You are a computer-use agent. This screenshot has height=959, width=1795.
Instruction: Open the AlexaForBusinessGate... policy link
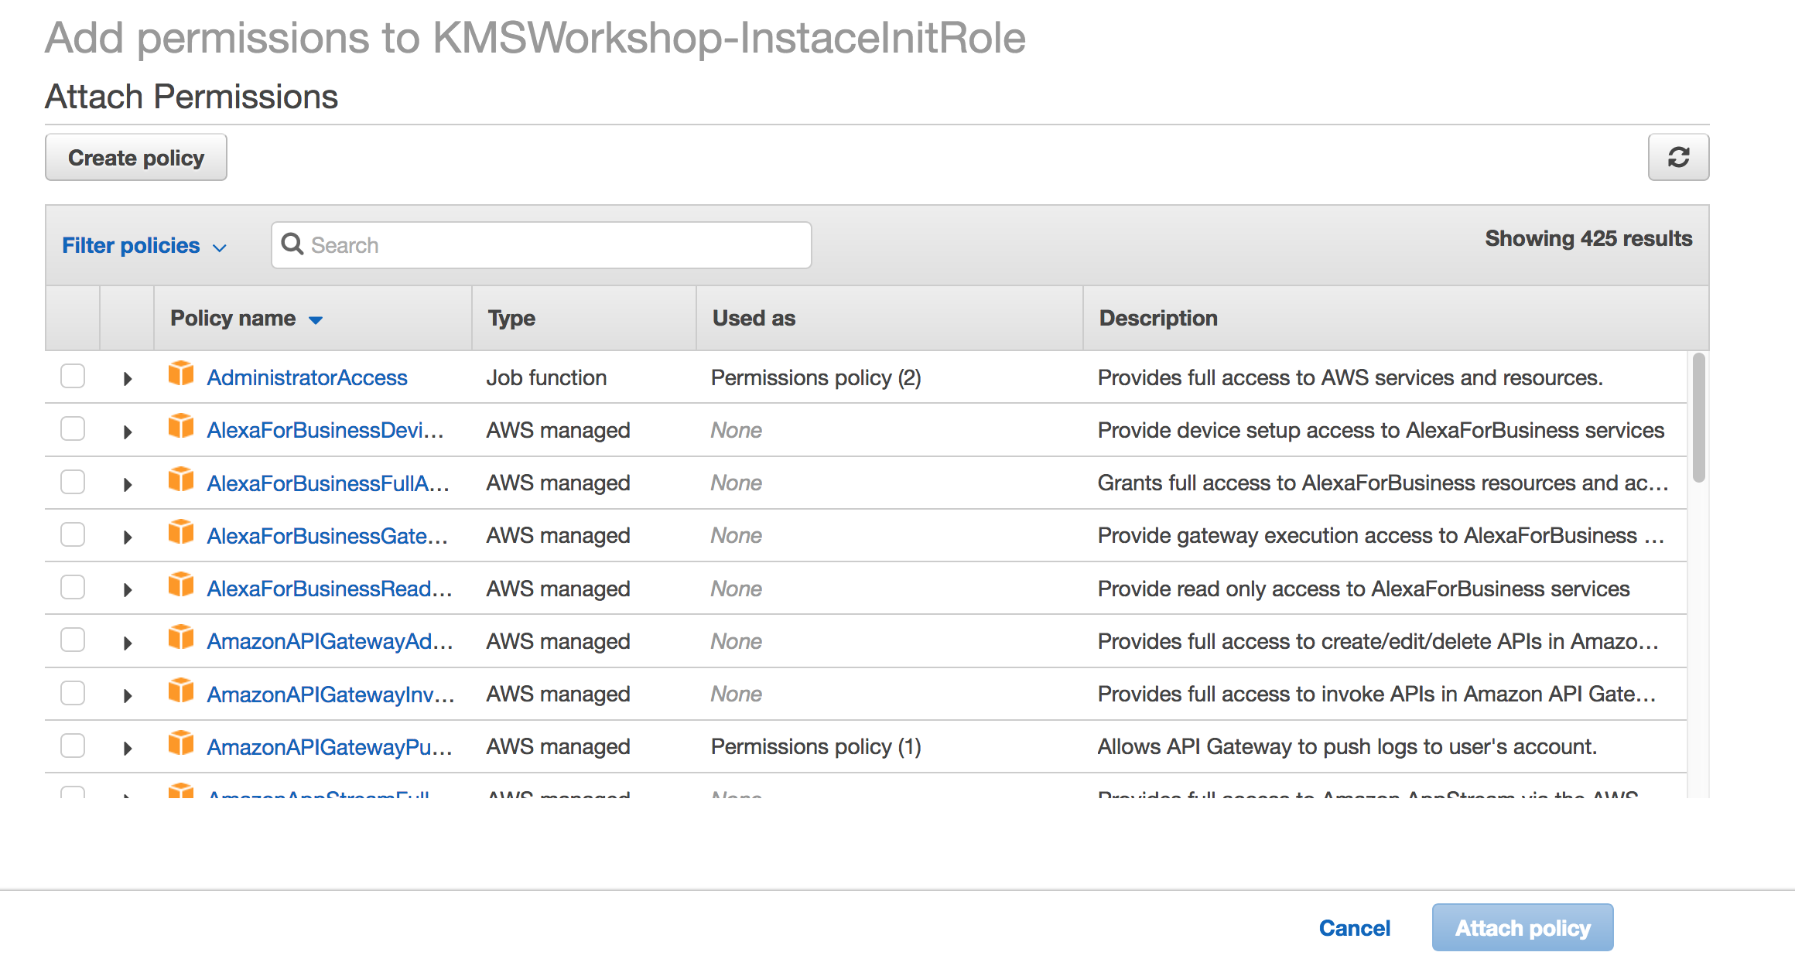pos(327,536)
